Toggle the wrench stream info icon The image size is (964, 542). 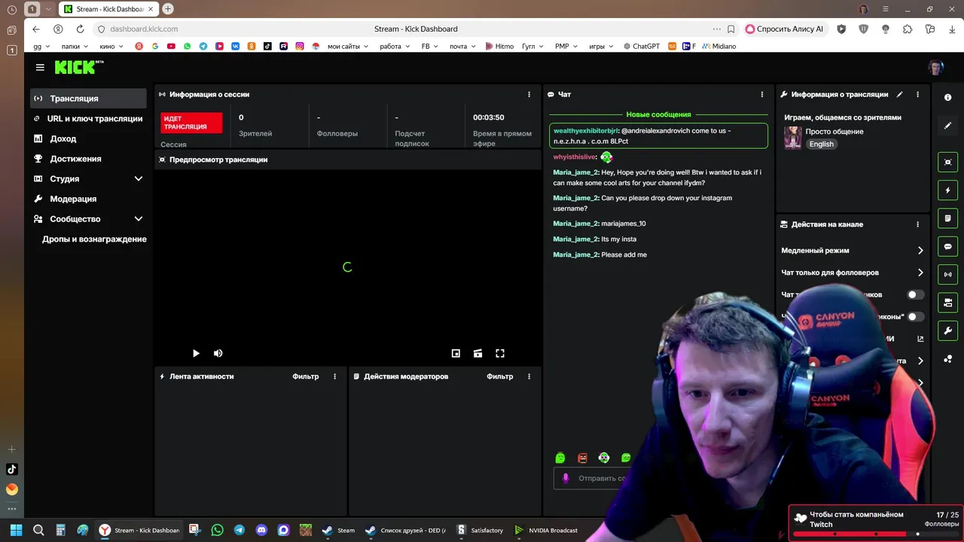pyautogui.click(x=948, y=330)
